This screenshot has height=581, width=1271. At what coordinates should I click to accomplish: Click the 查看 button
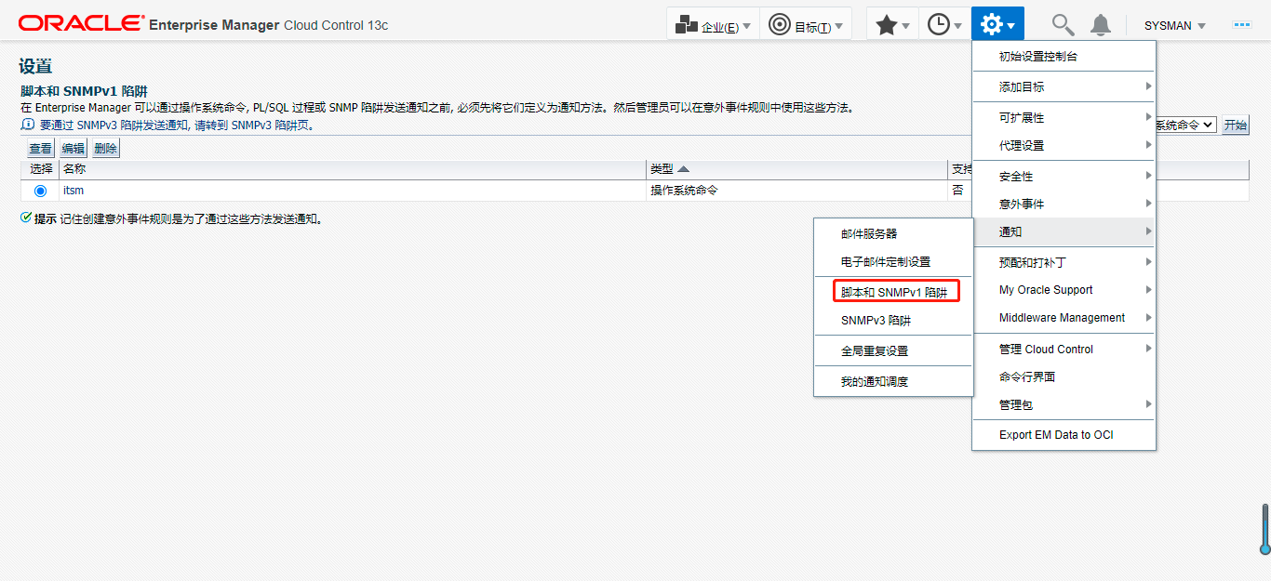pos(40,149)
